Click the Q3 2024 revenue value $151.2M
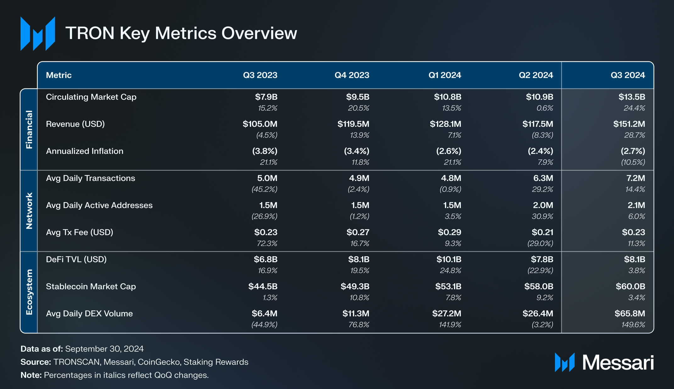This screenshot has width=674, height=389. [x=629, y=124]
